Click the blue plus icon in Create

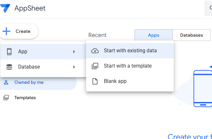pyautogui.click(x=6, y=31)
